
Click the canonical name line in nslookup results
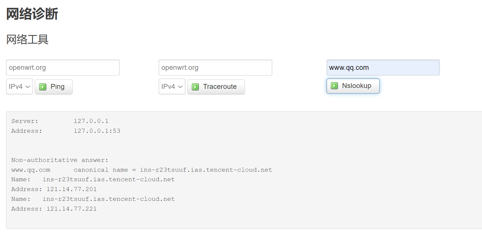click(x=141, y=170)
